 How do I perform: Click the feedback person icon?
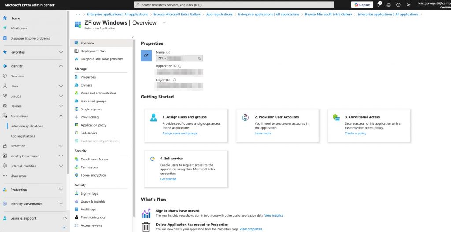coord(408,5)
